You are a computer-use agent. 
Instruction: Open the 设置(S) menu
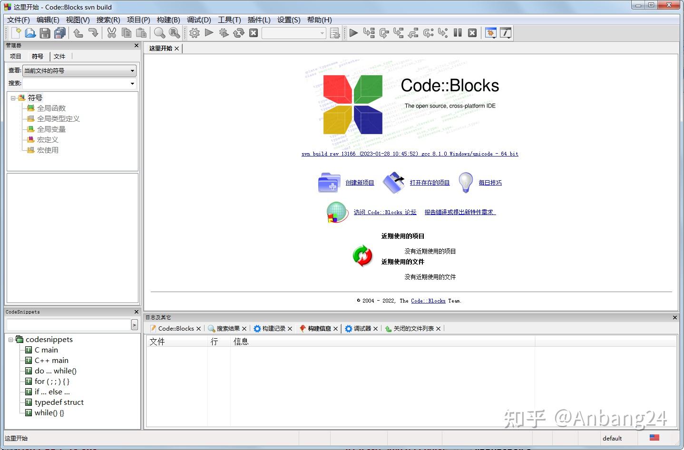[288, 20]
